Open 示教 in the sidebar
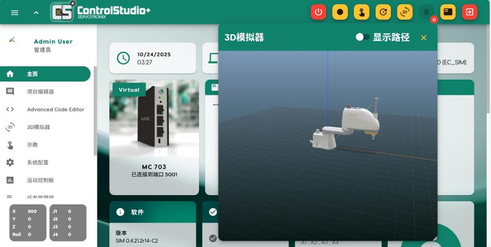The width and height of the screenshot is (491, 247). [x=32, y=145]
